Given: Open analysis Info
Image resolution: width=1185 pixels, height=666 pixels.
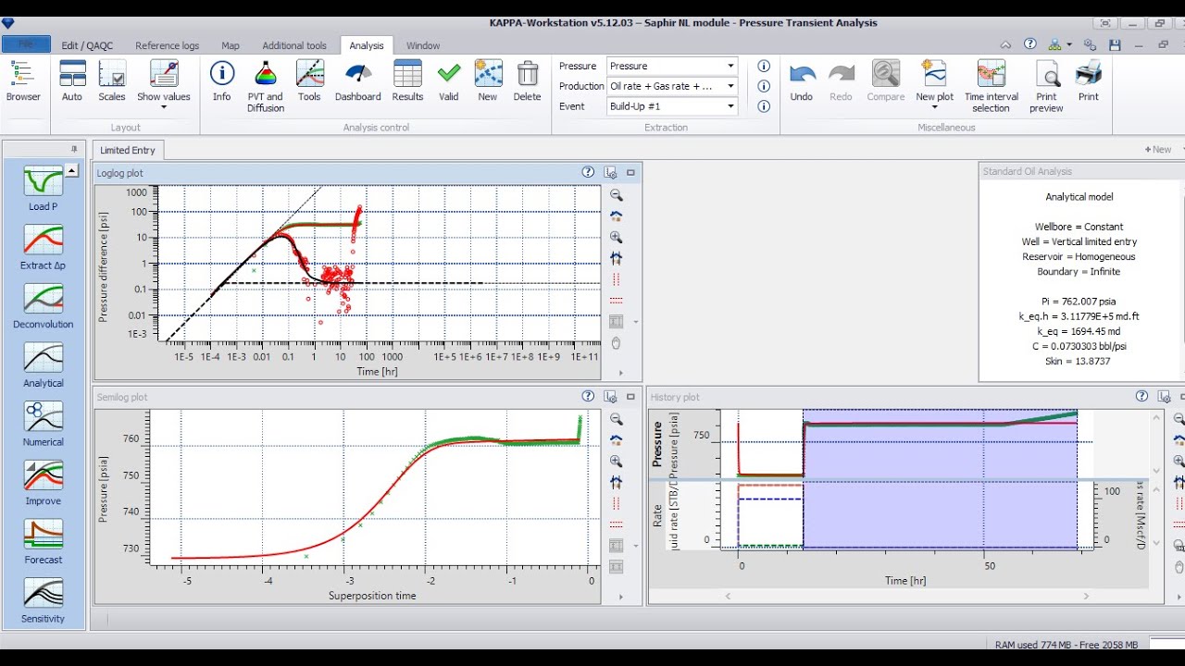Looking at the screenshot, I should (x=221, y=74).
